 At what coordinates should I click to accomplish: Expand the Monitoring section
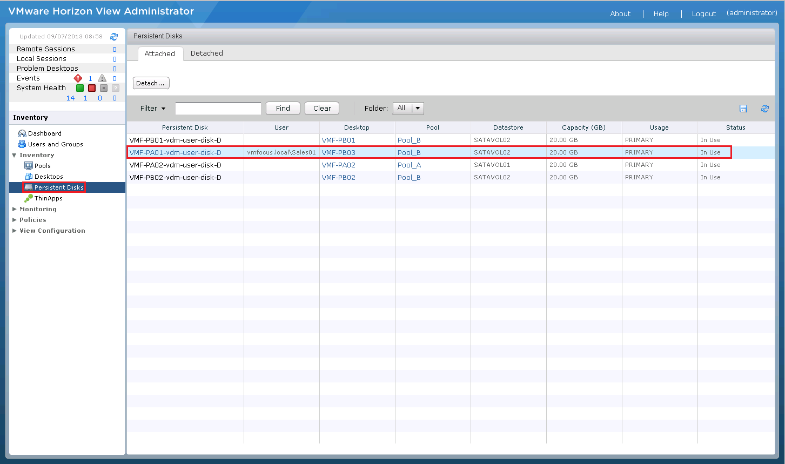(38, 209)
